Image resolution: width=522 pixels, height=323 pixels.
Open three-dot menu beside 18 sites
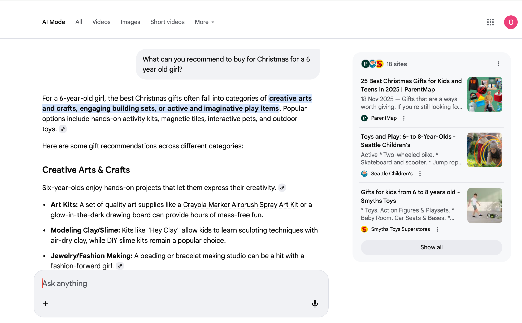(x=498, y=64)
